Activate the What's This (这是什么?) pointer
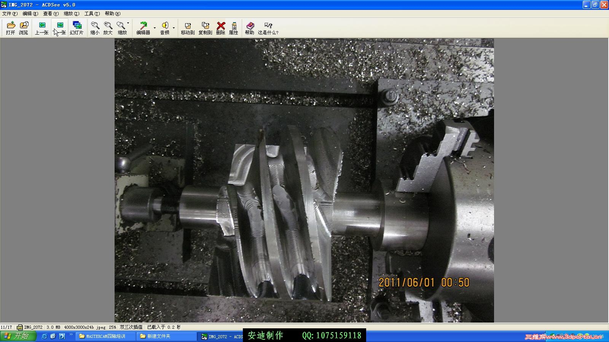Screen dimensions: 609x342 point(268,28)
